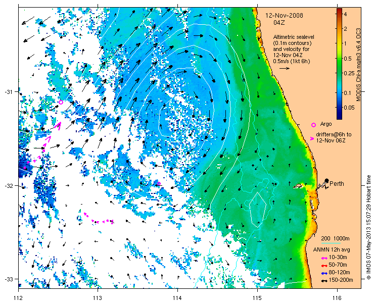Image resolution: width=374 pixels, height=303 pixels.
Task: Click the "10-30m" depth label
Action: tap(338, 258)
